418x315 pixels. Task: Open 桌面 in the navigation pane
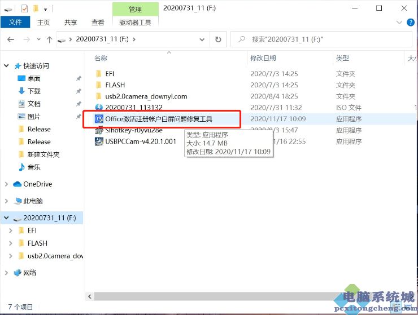point(34,78)
